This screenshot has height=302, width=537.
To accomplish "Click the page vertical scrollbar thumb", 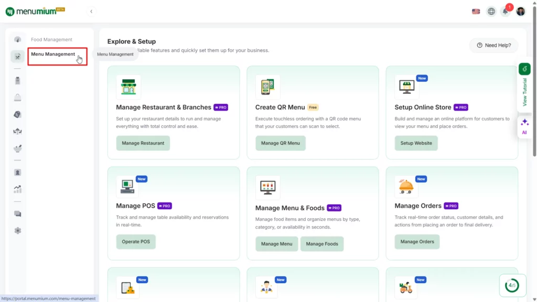I will click(534, 80).
